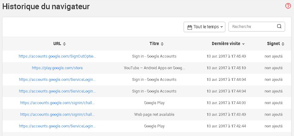
Task: Sort by URL using the sort arrows
Action: [64, 44]
